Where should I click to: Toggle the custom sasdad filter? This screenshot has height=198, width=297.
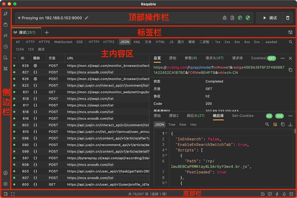point(271,42)
